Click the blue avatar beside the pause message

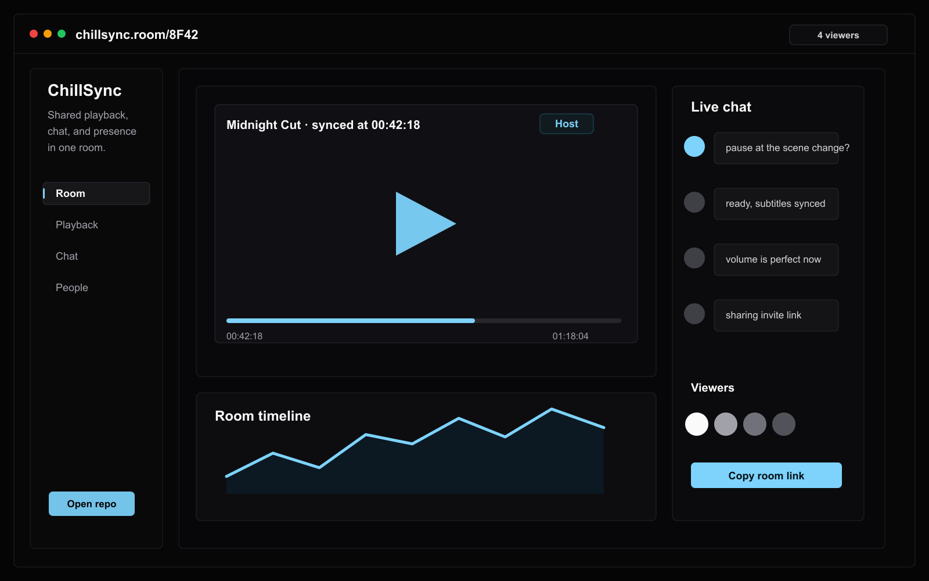pyautogui.click(x=694, y=146)
